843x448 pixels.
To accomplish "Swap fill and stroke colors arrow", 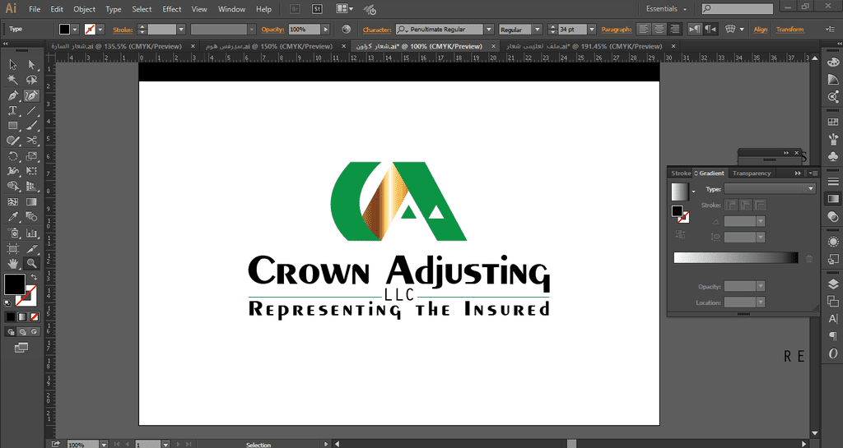I will click(x=35, y=277).
